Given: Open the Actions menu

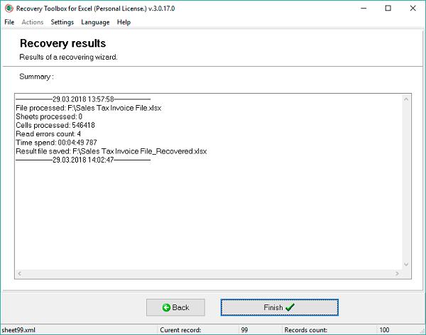Looking at the screenshot, I should (33, 22).
